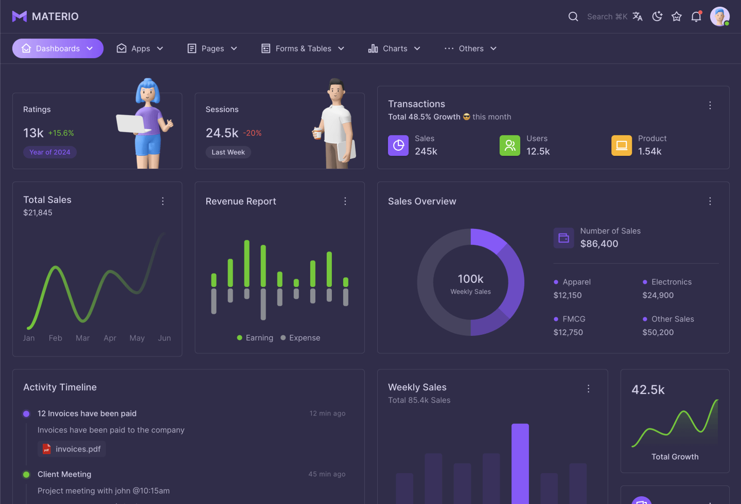
Task: Click the 12 min ago timestamp
Action: [x=327, y=413]
